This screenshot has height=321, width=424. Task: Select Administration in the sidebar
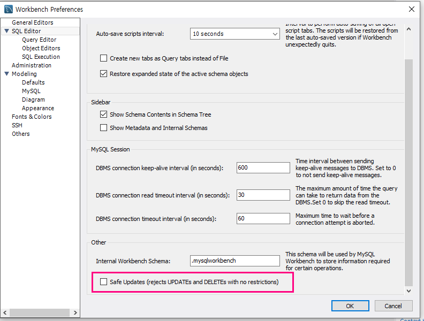click(x=32, y=65)
